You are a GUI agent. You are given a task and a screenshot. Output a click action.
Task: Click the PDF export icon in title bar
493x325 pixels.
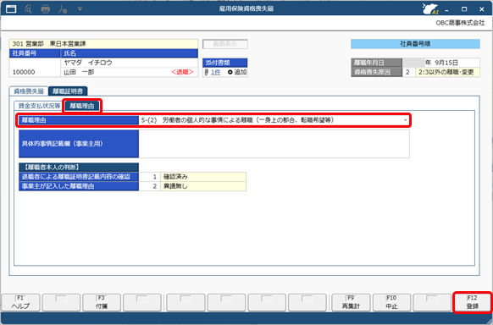[63, 9]
